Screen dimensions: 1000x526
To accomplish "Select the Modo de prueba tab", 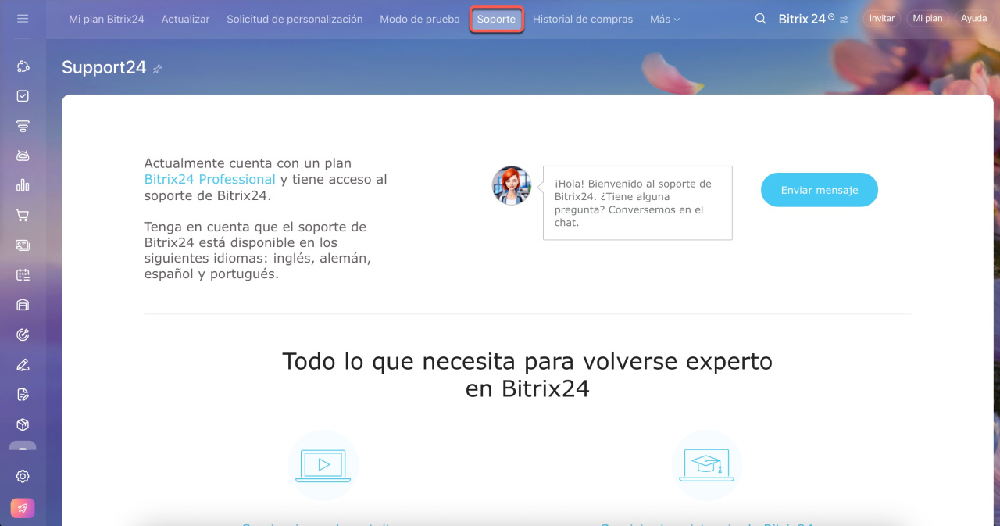I will click(420, 19).
